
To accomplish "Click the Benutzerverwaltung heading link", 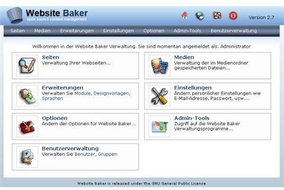I will pos(70,148).
